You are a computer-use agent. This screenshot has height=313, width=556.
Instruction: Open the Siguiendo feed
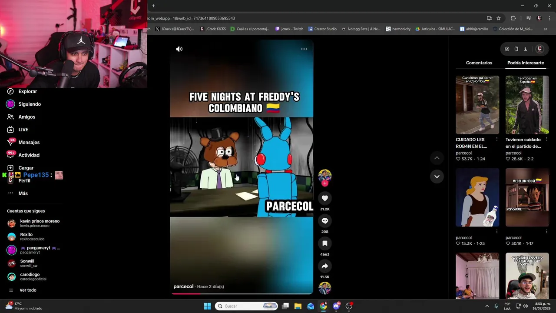pyautogui.click(x=24, y=104)
